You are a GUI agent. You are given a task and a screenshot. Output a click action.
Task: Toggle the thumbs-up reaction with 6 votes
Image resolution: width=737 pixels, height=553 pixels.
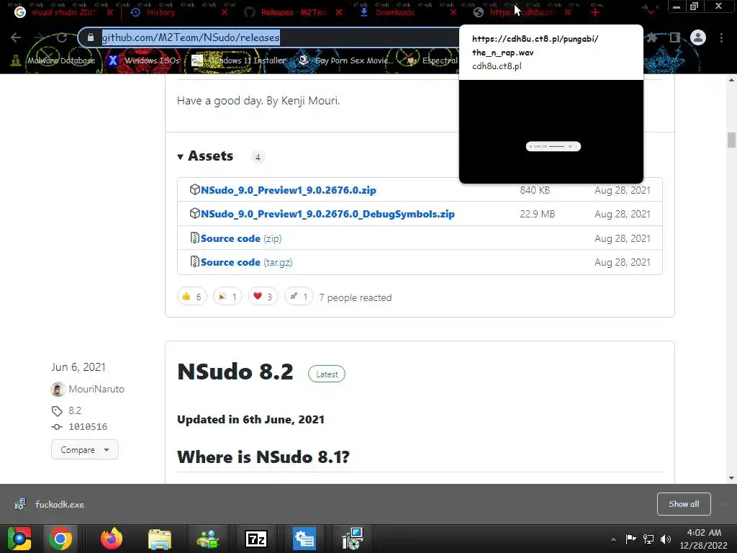click(191, 297)
